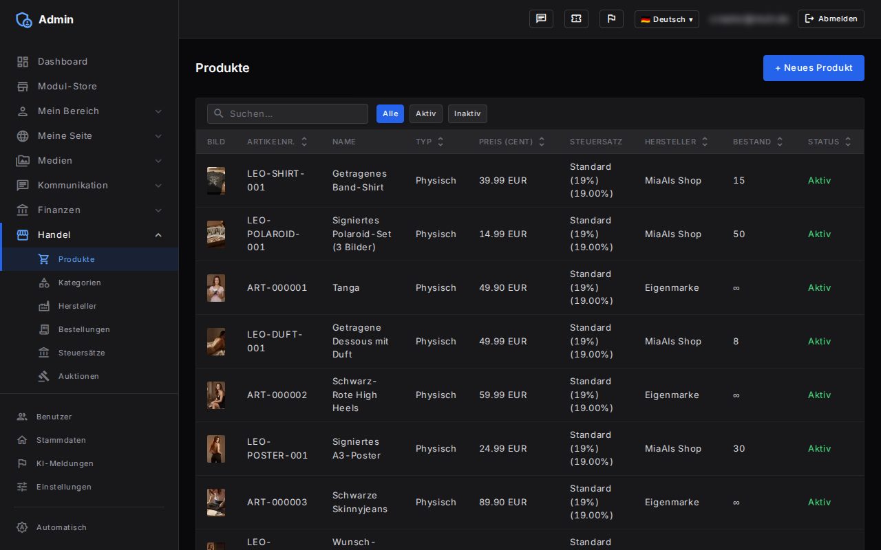This screenshot has height=550, width=881.
Task: Expand the Finanzen sidebar section
Action: tap(89, 210)
